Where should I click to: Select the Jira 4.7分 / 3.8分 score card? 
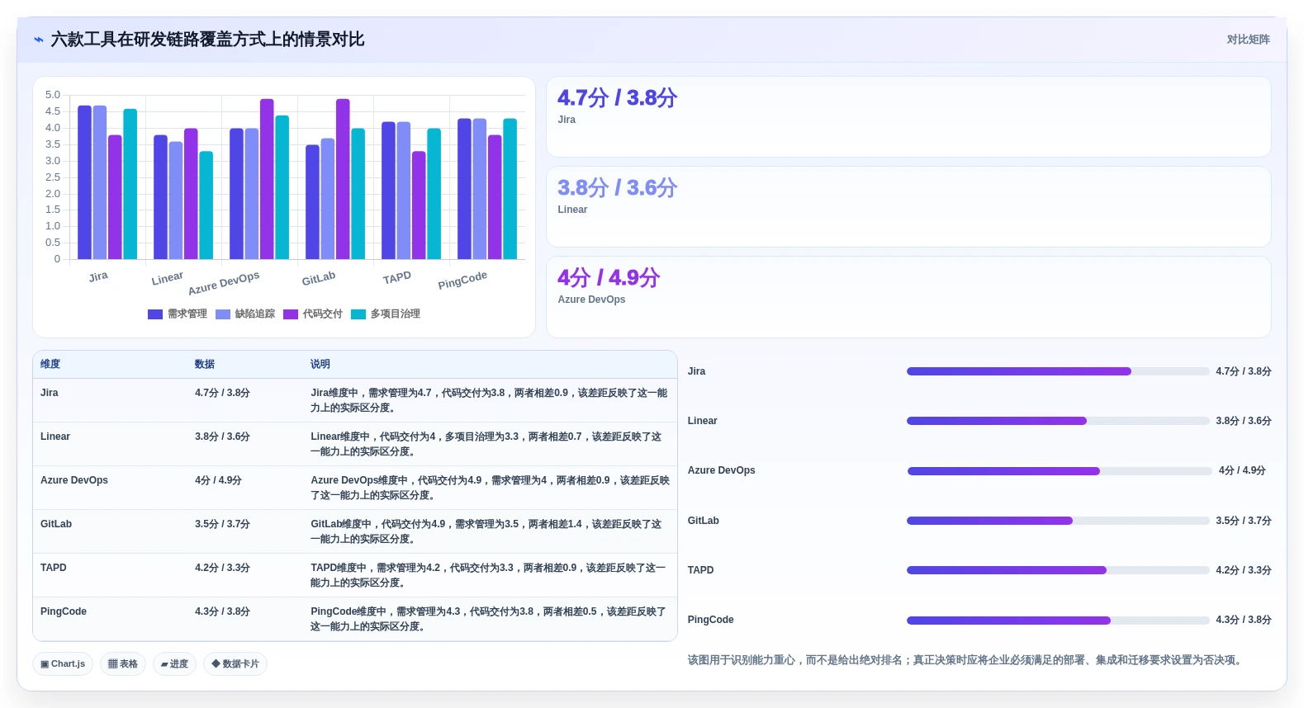point(908,117)
